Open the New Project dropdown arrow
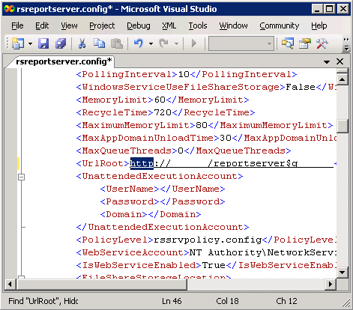This screenshot has height=310, width=353. pyautogui.click(x=30, y=44)
